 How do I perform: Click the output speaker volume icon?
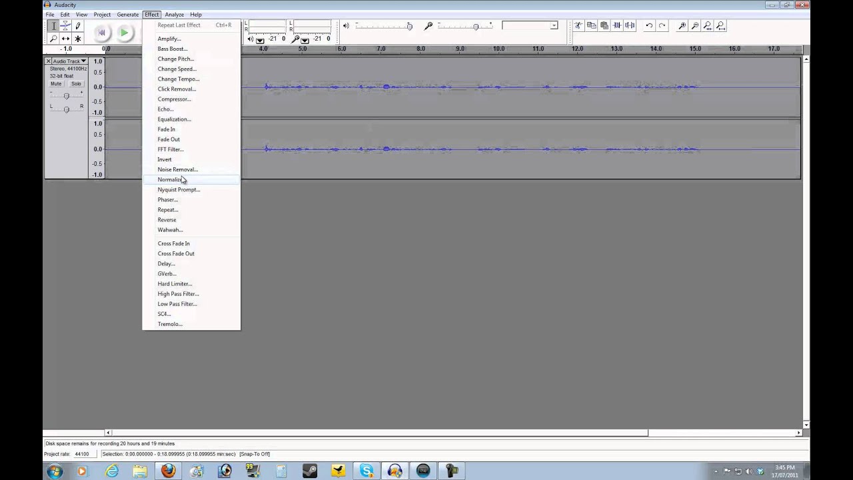pyautogui.click(x=346, y=26)
